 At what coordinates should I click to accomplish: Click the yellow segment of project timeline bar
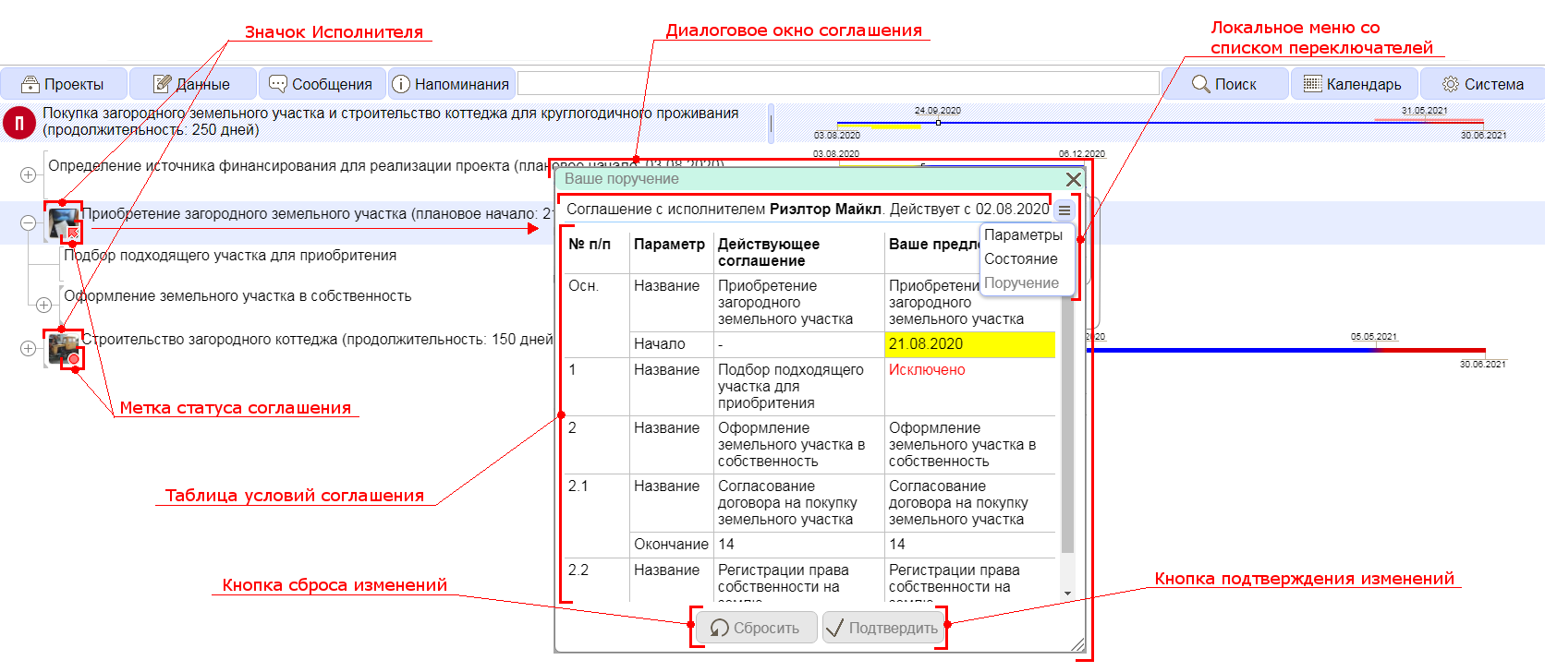[x=879, y=126]
